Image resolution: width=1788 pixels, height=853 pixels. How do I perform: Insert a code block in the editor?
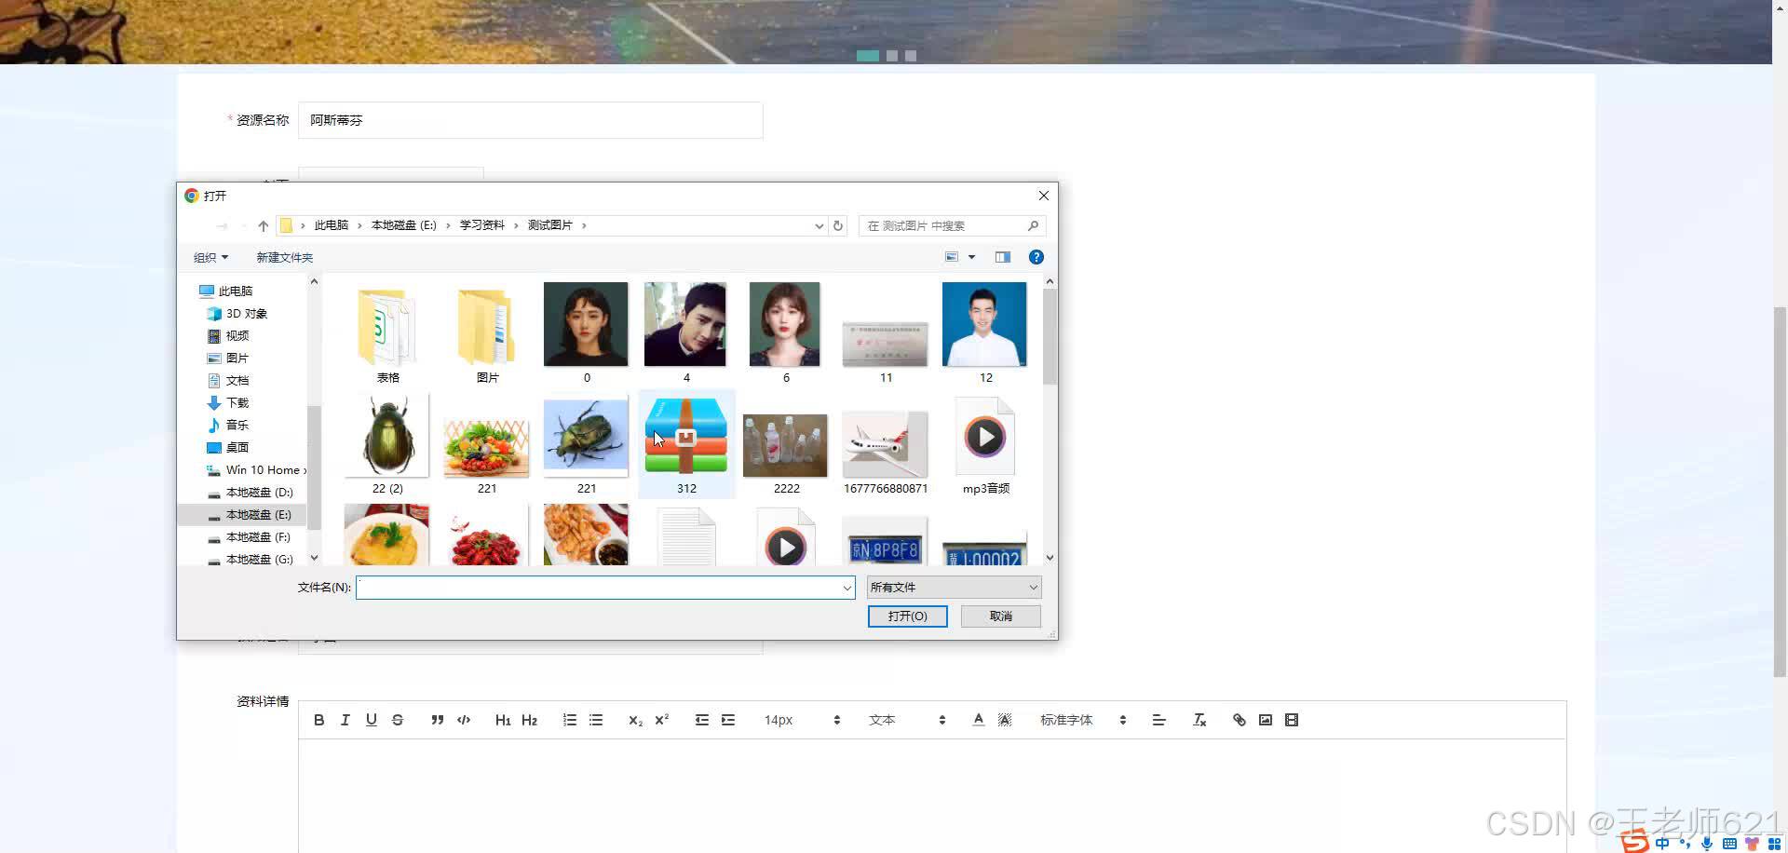tap(464, 720)
